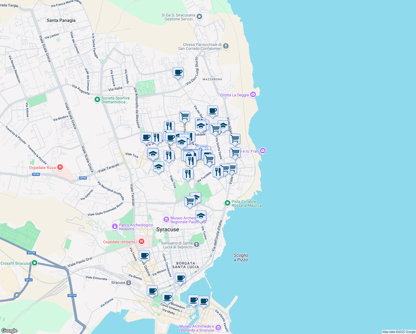This screenshot has width=416, height=334.
Task: Click the Viale Paolo Orsi street label
Action: [80, 262]
